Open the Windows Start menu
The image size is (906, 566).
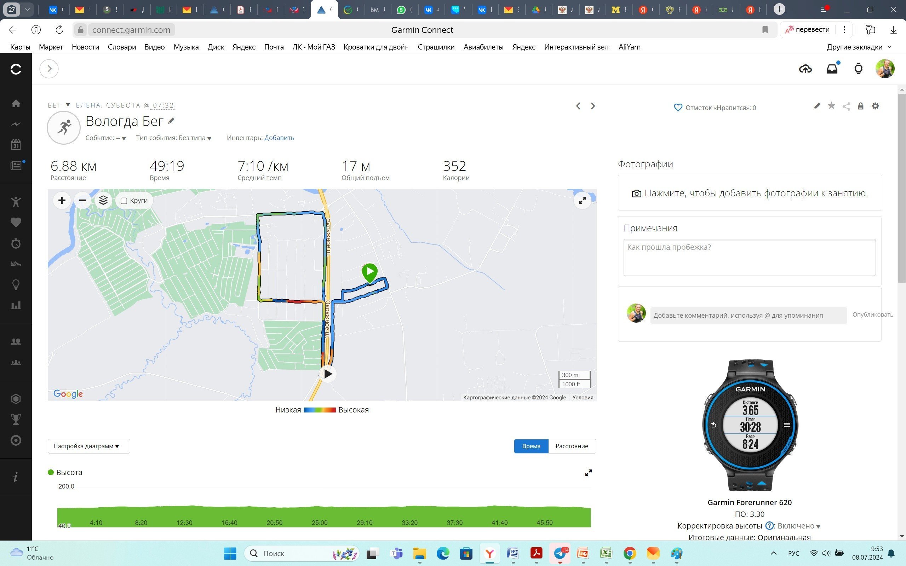[x=230, y=553]
